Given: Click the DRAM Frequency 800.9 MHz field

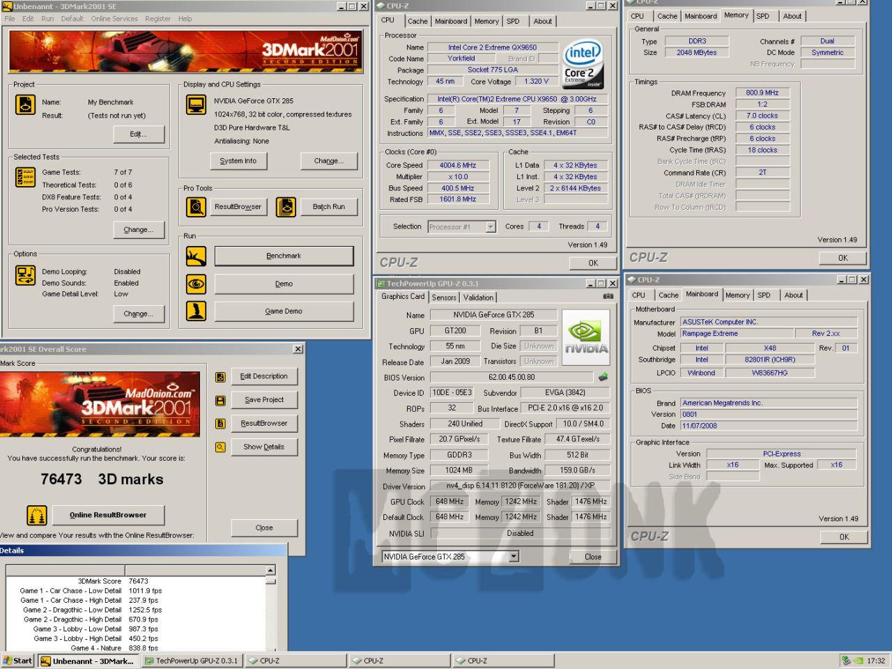Looking at the screenshot, I should pyautogui.click(x=762, y=93).
